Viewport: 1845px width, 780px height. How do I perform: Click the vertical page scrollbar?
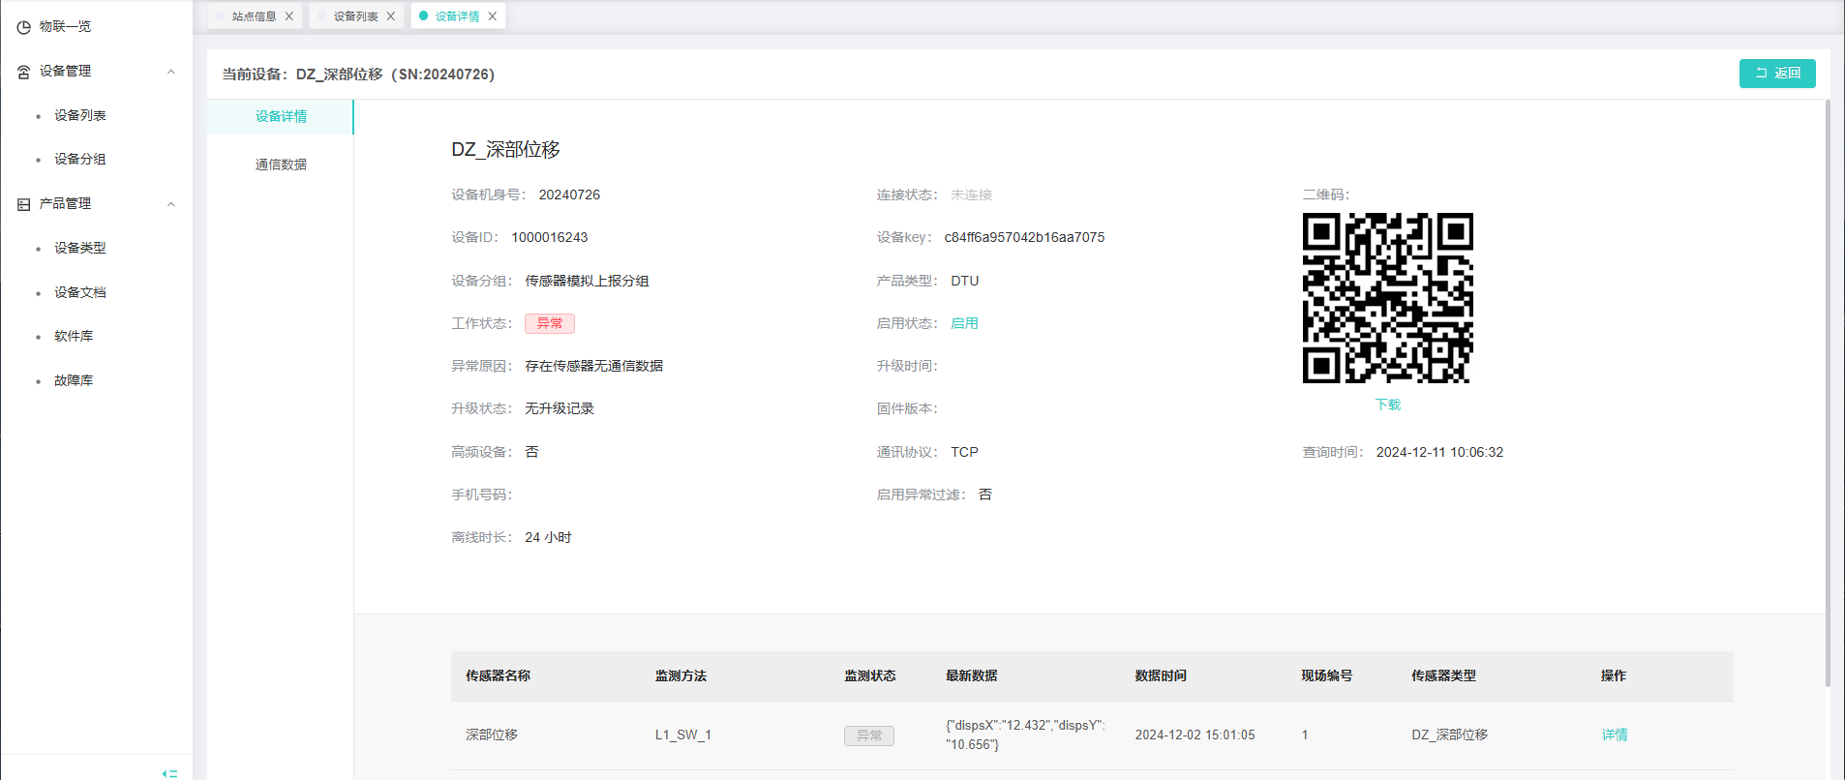pyautogui.click(x=1828, y=387)
